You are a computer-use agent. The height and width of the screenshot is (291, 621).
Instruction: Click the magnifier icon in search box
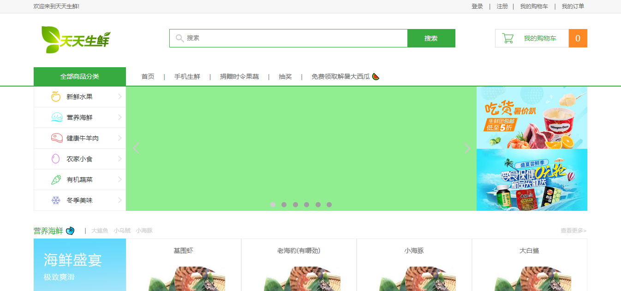pos(180,38)
